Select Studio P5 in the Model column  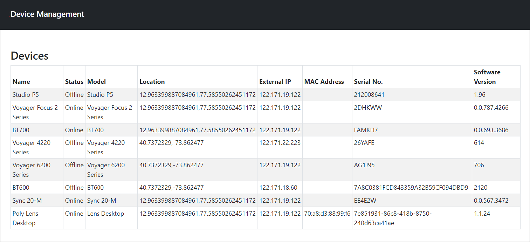[x=100, y=95]
